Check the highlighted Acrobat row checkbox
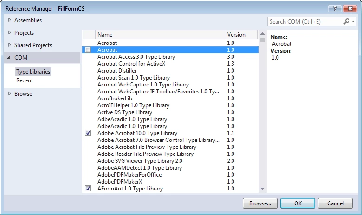This screenshot has width=362, height=215. [x=88, y=49]
